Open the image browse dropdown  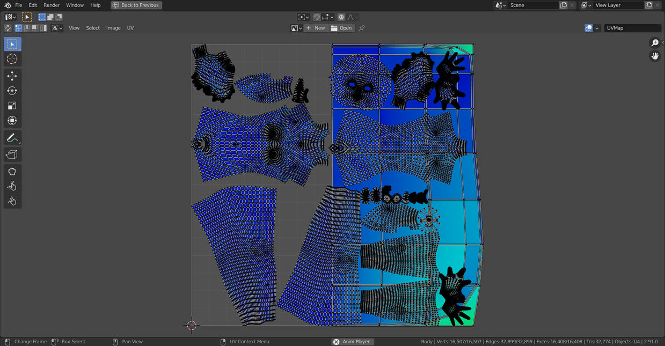[x=297, y=28]
